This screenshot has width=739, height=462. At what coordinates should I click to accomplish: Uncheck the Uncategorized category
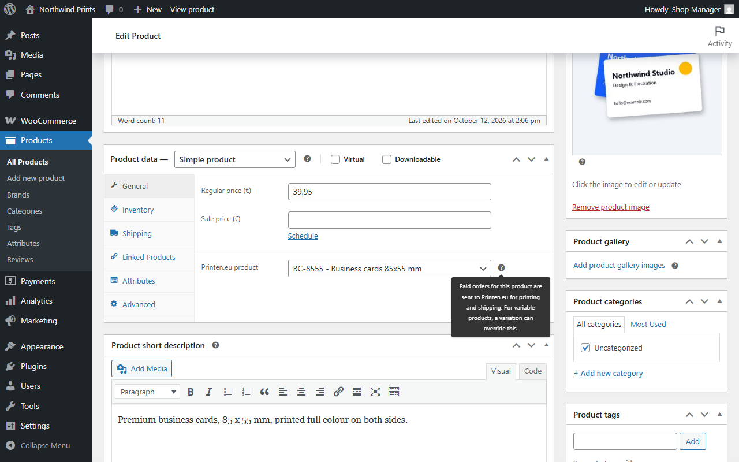tap(585, 348)
